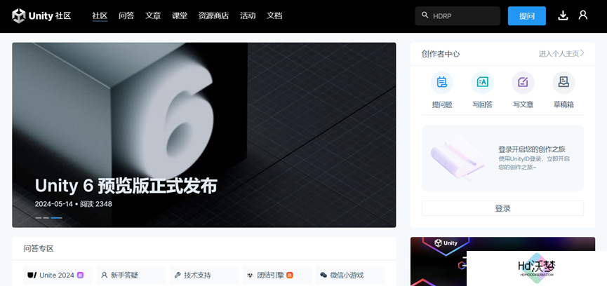This screenshot has width=607, height=286.
Task: Open the Unity 6 预览版 banner
Action: (204, 135)
